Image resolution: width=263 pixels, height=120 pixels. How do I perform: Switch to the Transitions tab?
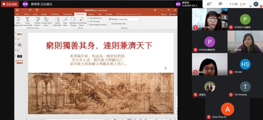coord(55,14)
